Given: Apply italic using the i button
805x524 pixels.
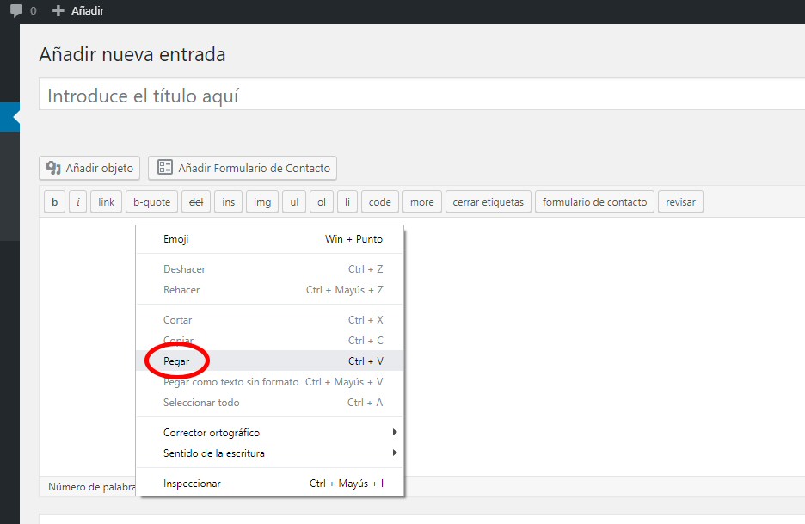Looking at the screenshot, I should [77, 202].
